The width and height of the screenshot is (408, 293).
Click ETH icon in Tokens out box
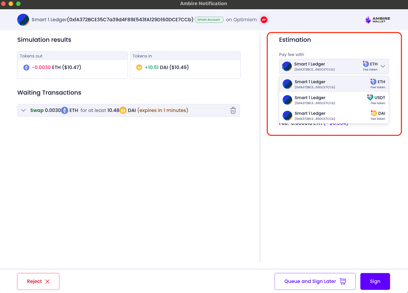point(26,68)
